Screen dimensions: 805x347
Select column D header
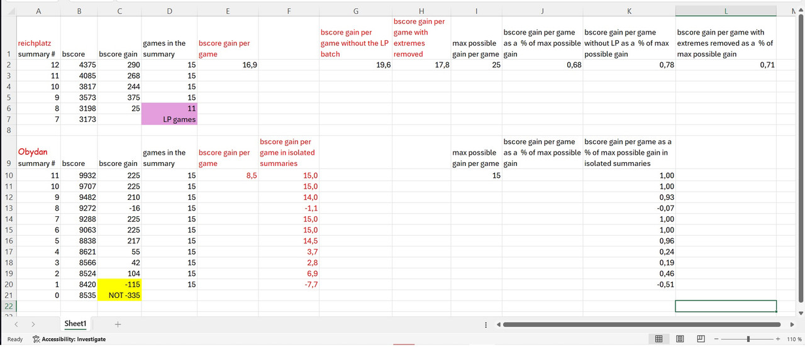[169, 11]
